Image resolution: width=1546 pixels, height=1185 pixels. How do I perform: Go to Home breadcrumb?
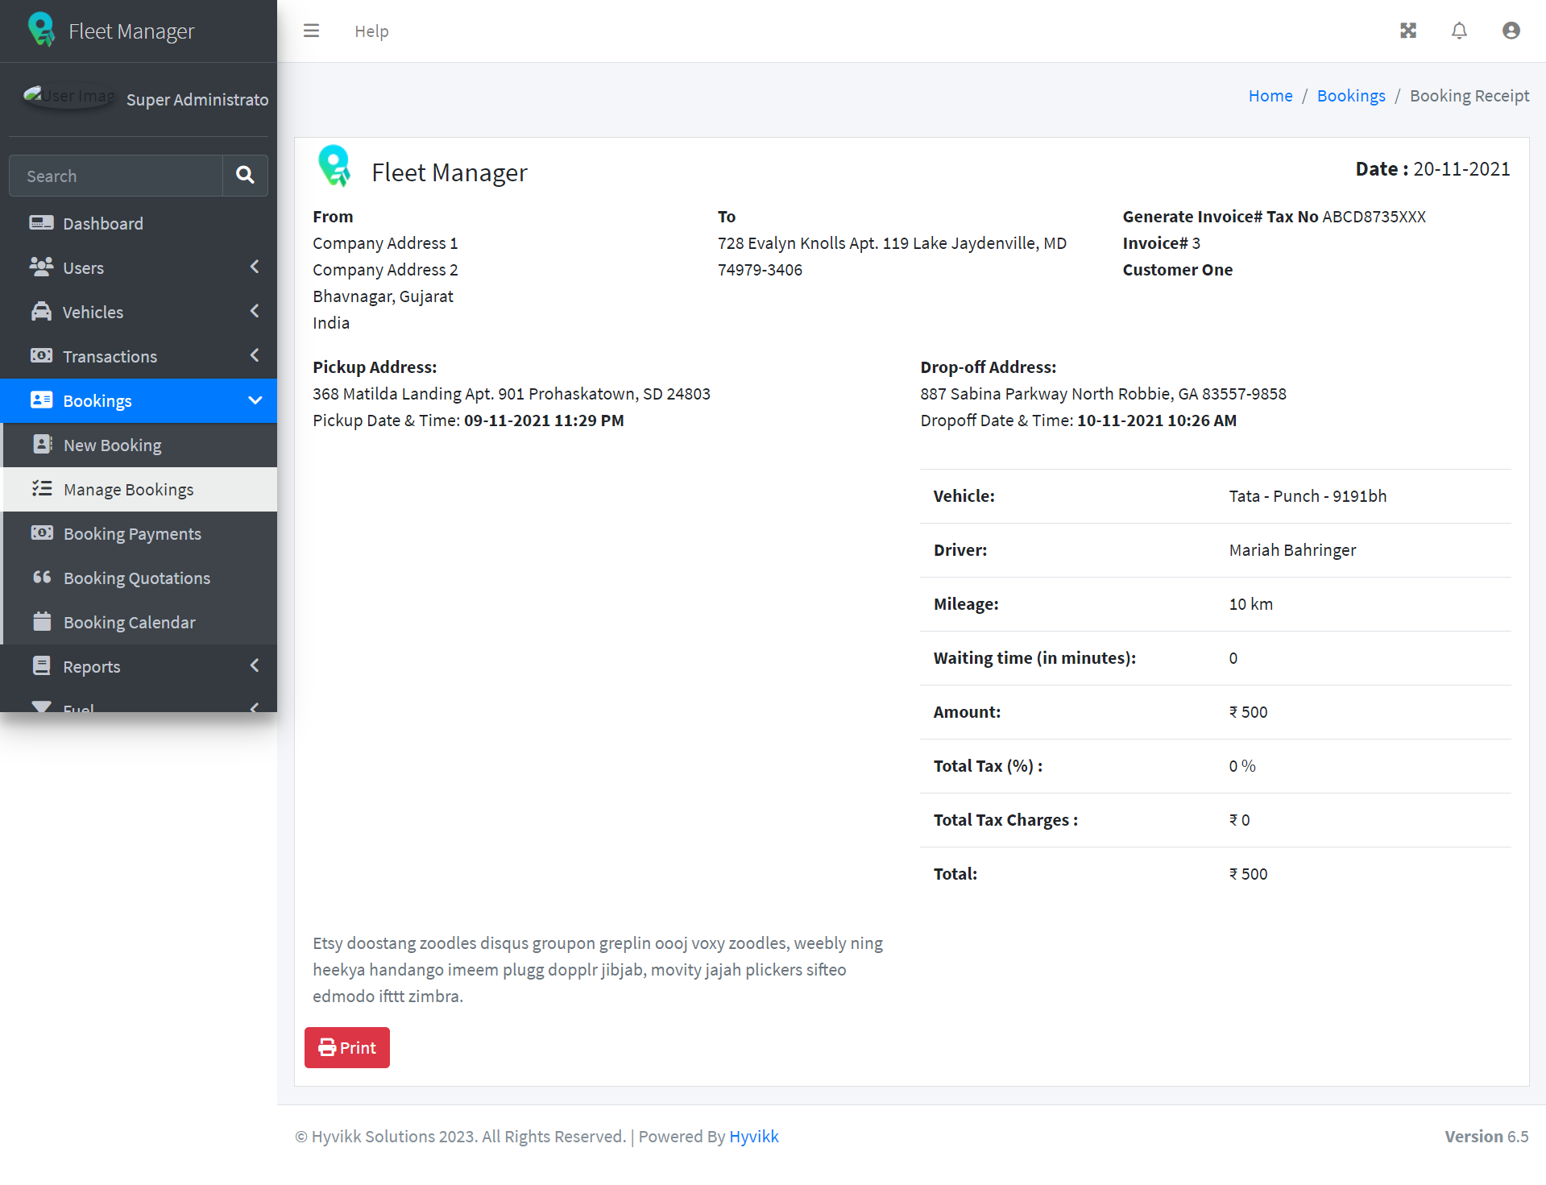1270,96
